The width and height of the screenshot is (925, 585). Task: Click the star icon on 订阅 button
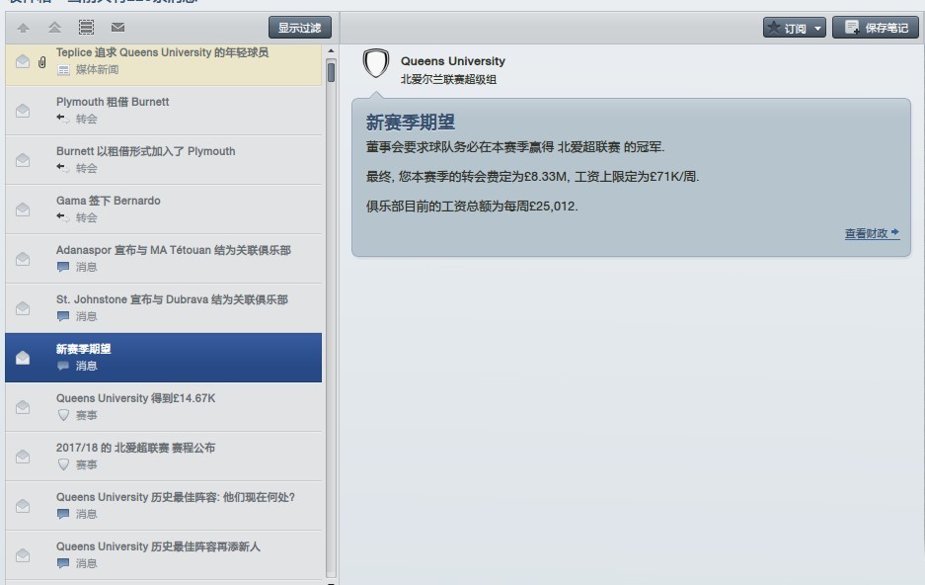click(x=773, y=27)
